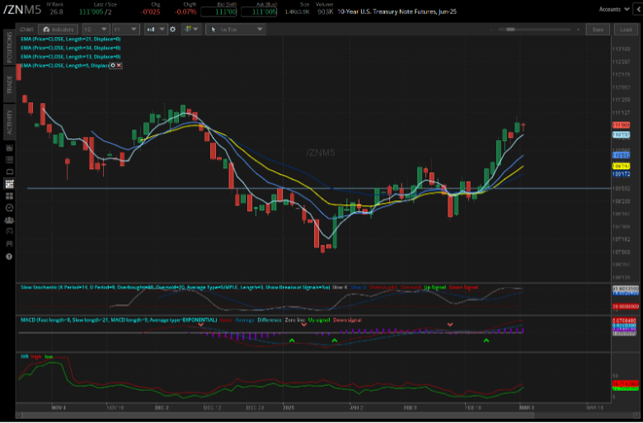Screen dimensions: 643x423
Task: Open the Accounts dropdown
Action: (614, 9)
